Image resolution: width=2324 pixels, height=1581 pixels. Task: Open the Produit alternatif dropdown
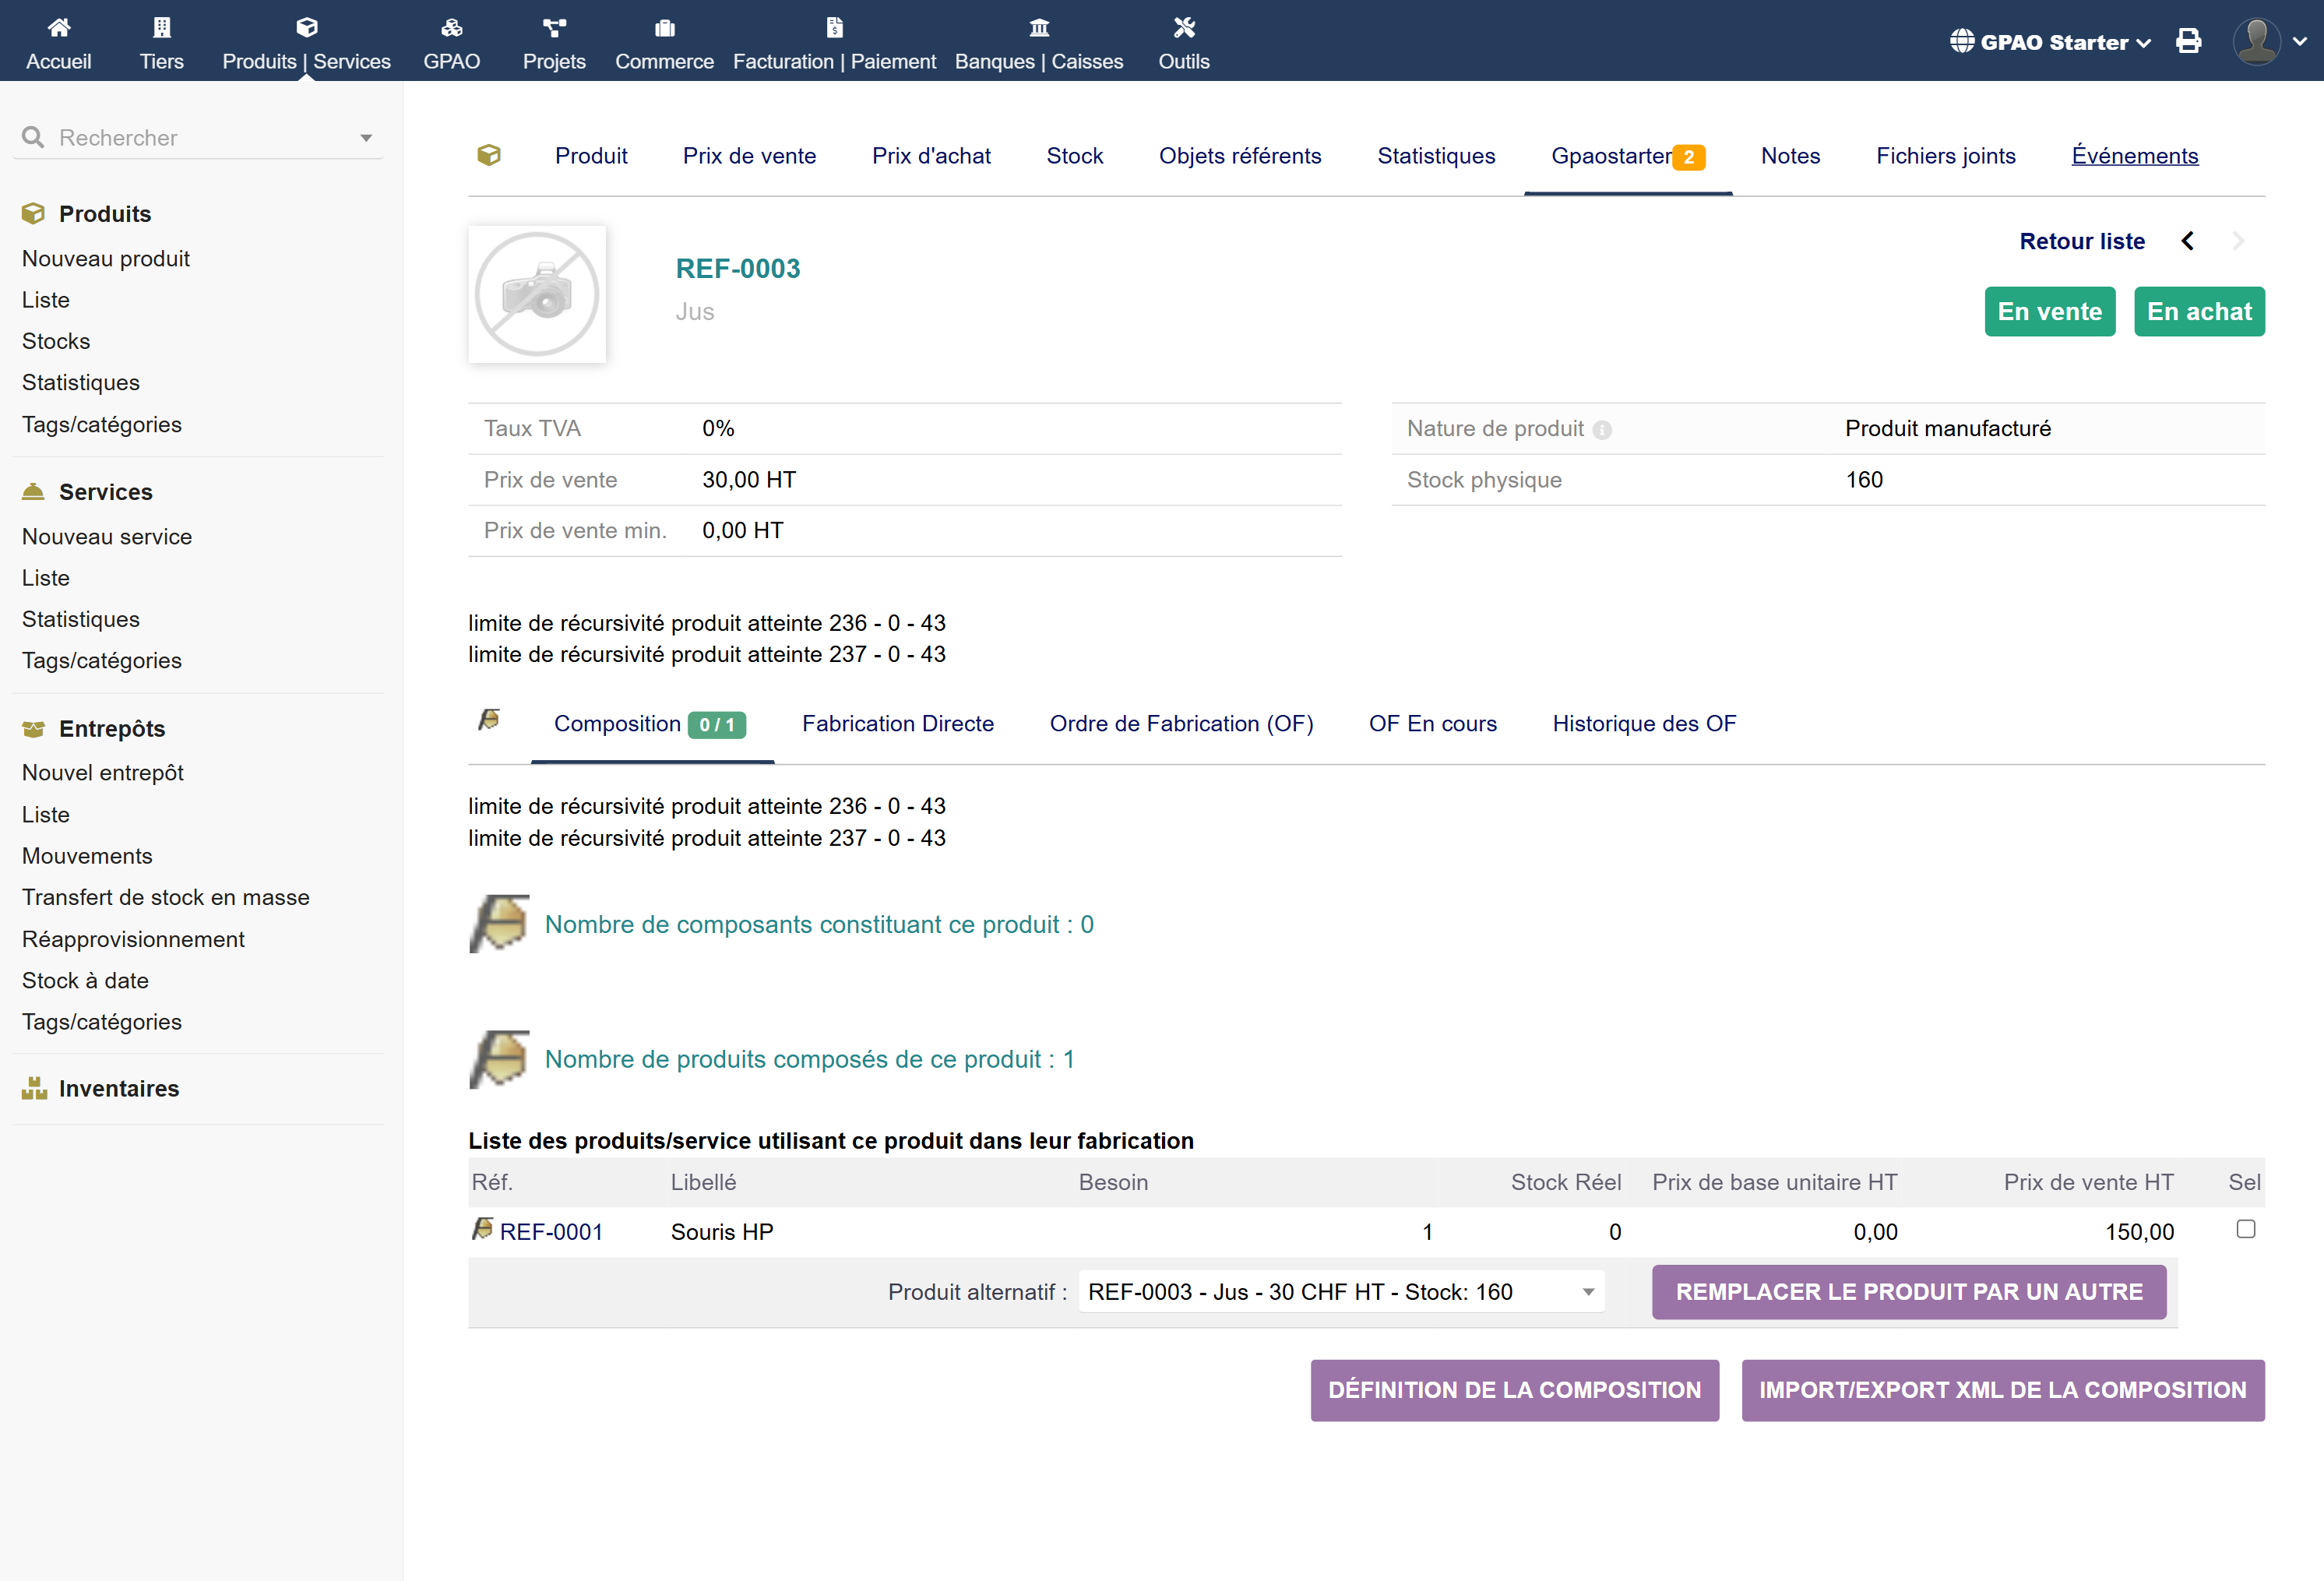pyautogui.click(x=1340, y=1292)
